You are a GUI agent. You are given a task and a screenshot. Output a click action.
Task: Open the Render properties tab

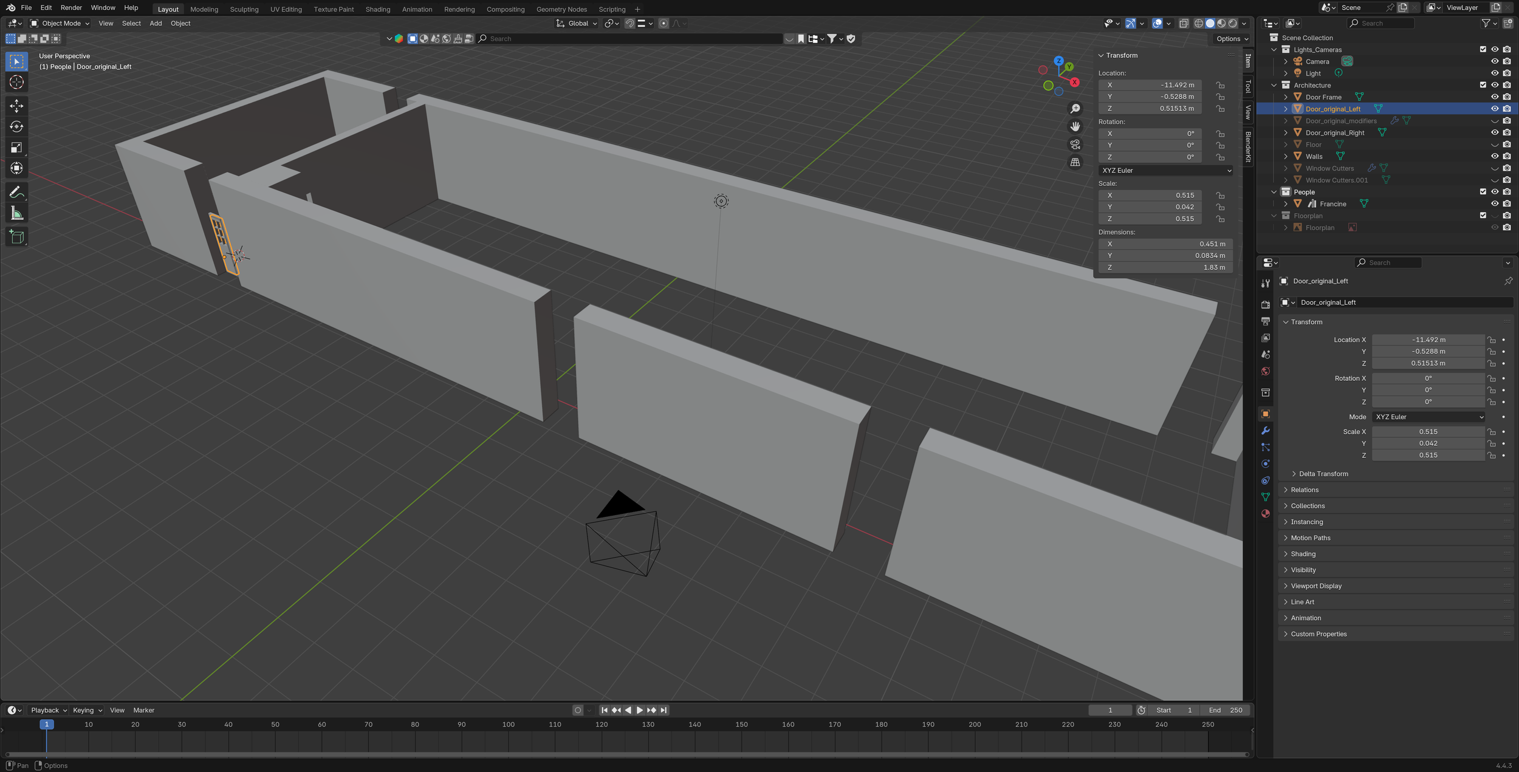1266,304
